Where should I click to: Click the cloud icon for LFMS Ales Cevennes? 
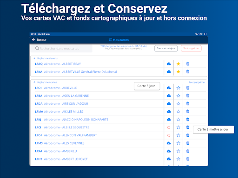(x=169, y=143)
